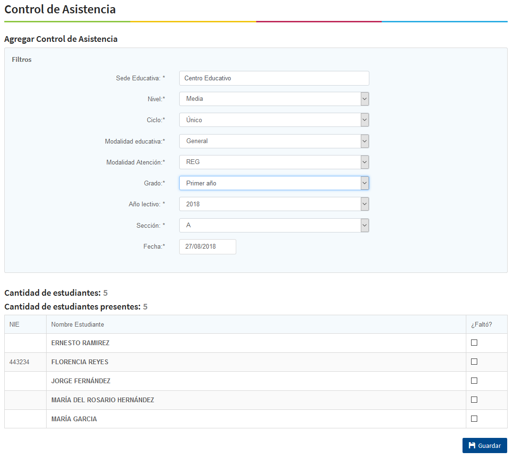
Task: Open the Nivel dropdown
Action: 274,99
